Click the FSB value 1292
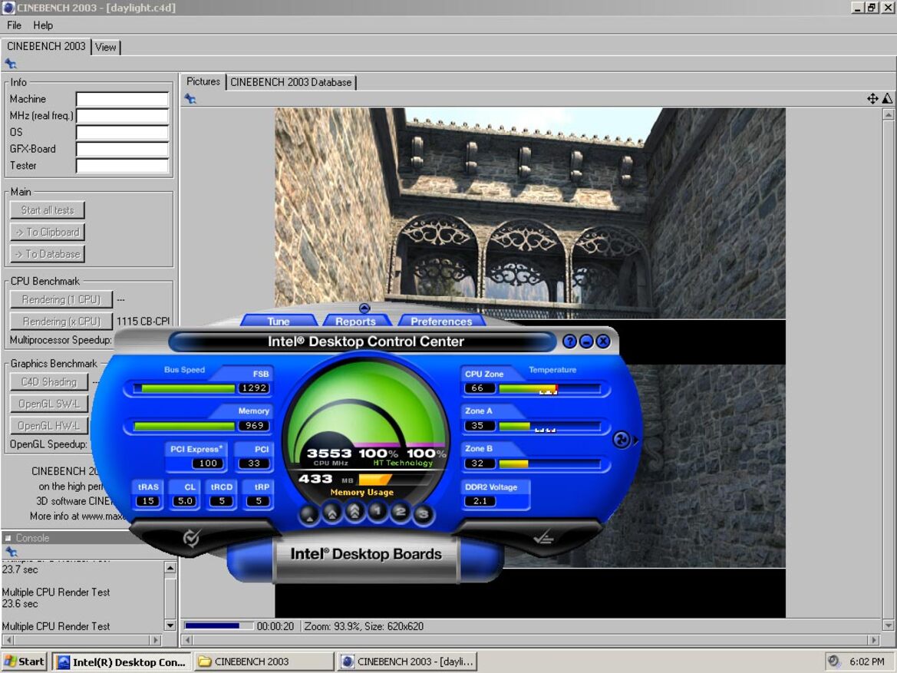Image resolution: width=897 pixels, height=673 pixels. (254, 388)
